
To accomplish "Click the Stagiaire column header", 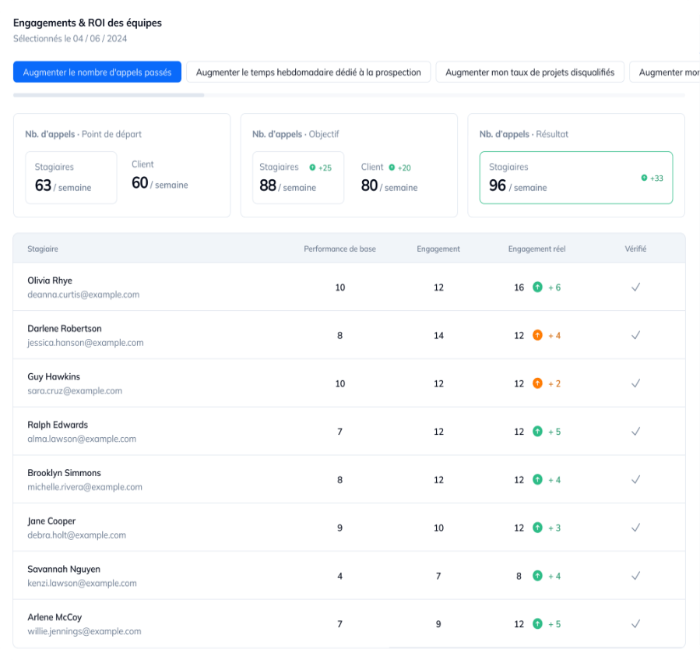I will [43, 249].
